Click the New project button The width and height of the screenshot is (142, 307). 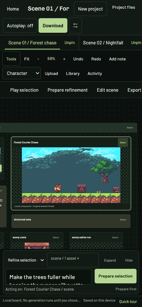[x=91, y=9]
